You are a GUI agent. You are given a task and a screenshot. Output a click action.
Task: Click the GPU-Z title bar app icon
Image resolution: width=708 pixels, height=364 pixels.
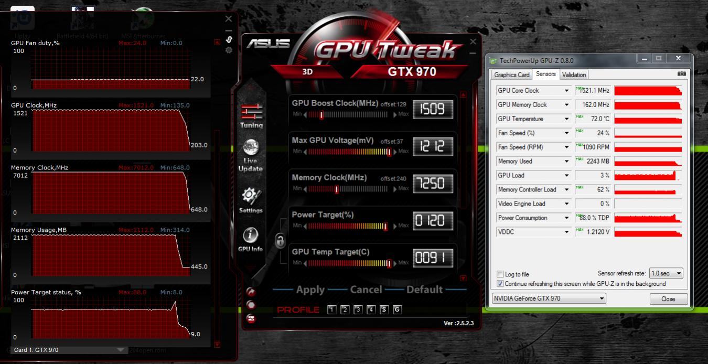click(x=493, y=60)
